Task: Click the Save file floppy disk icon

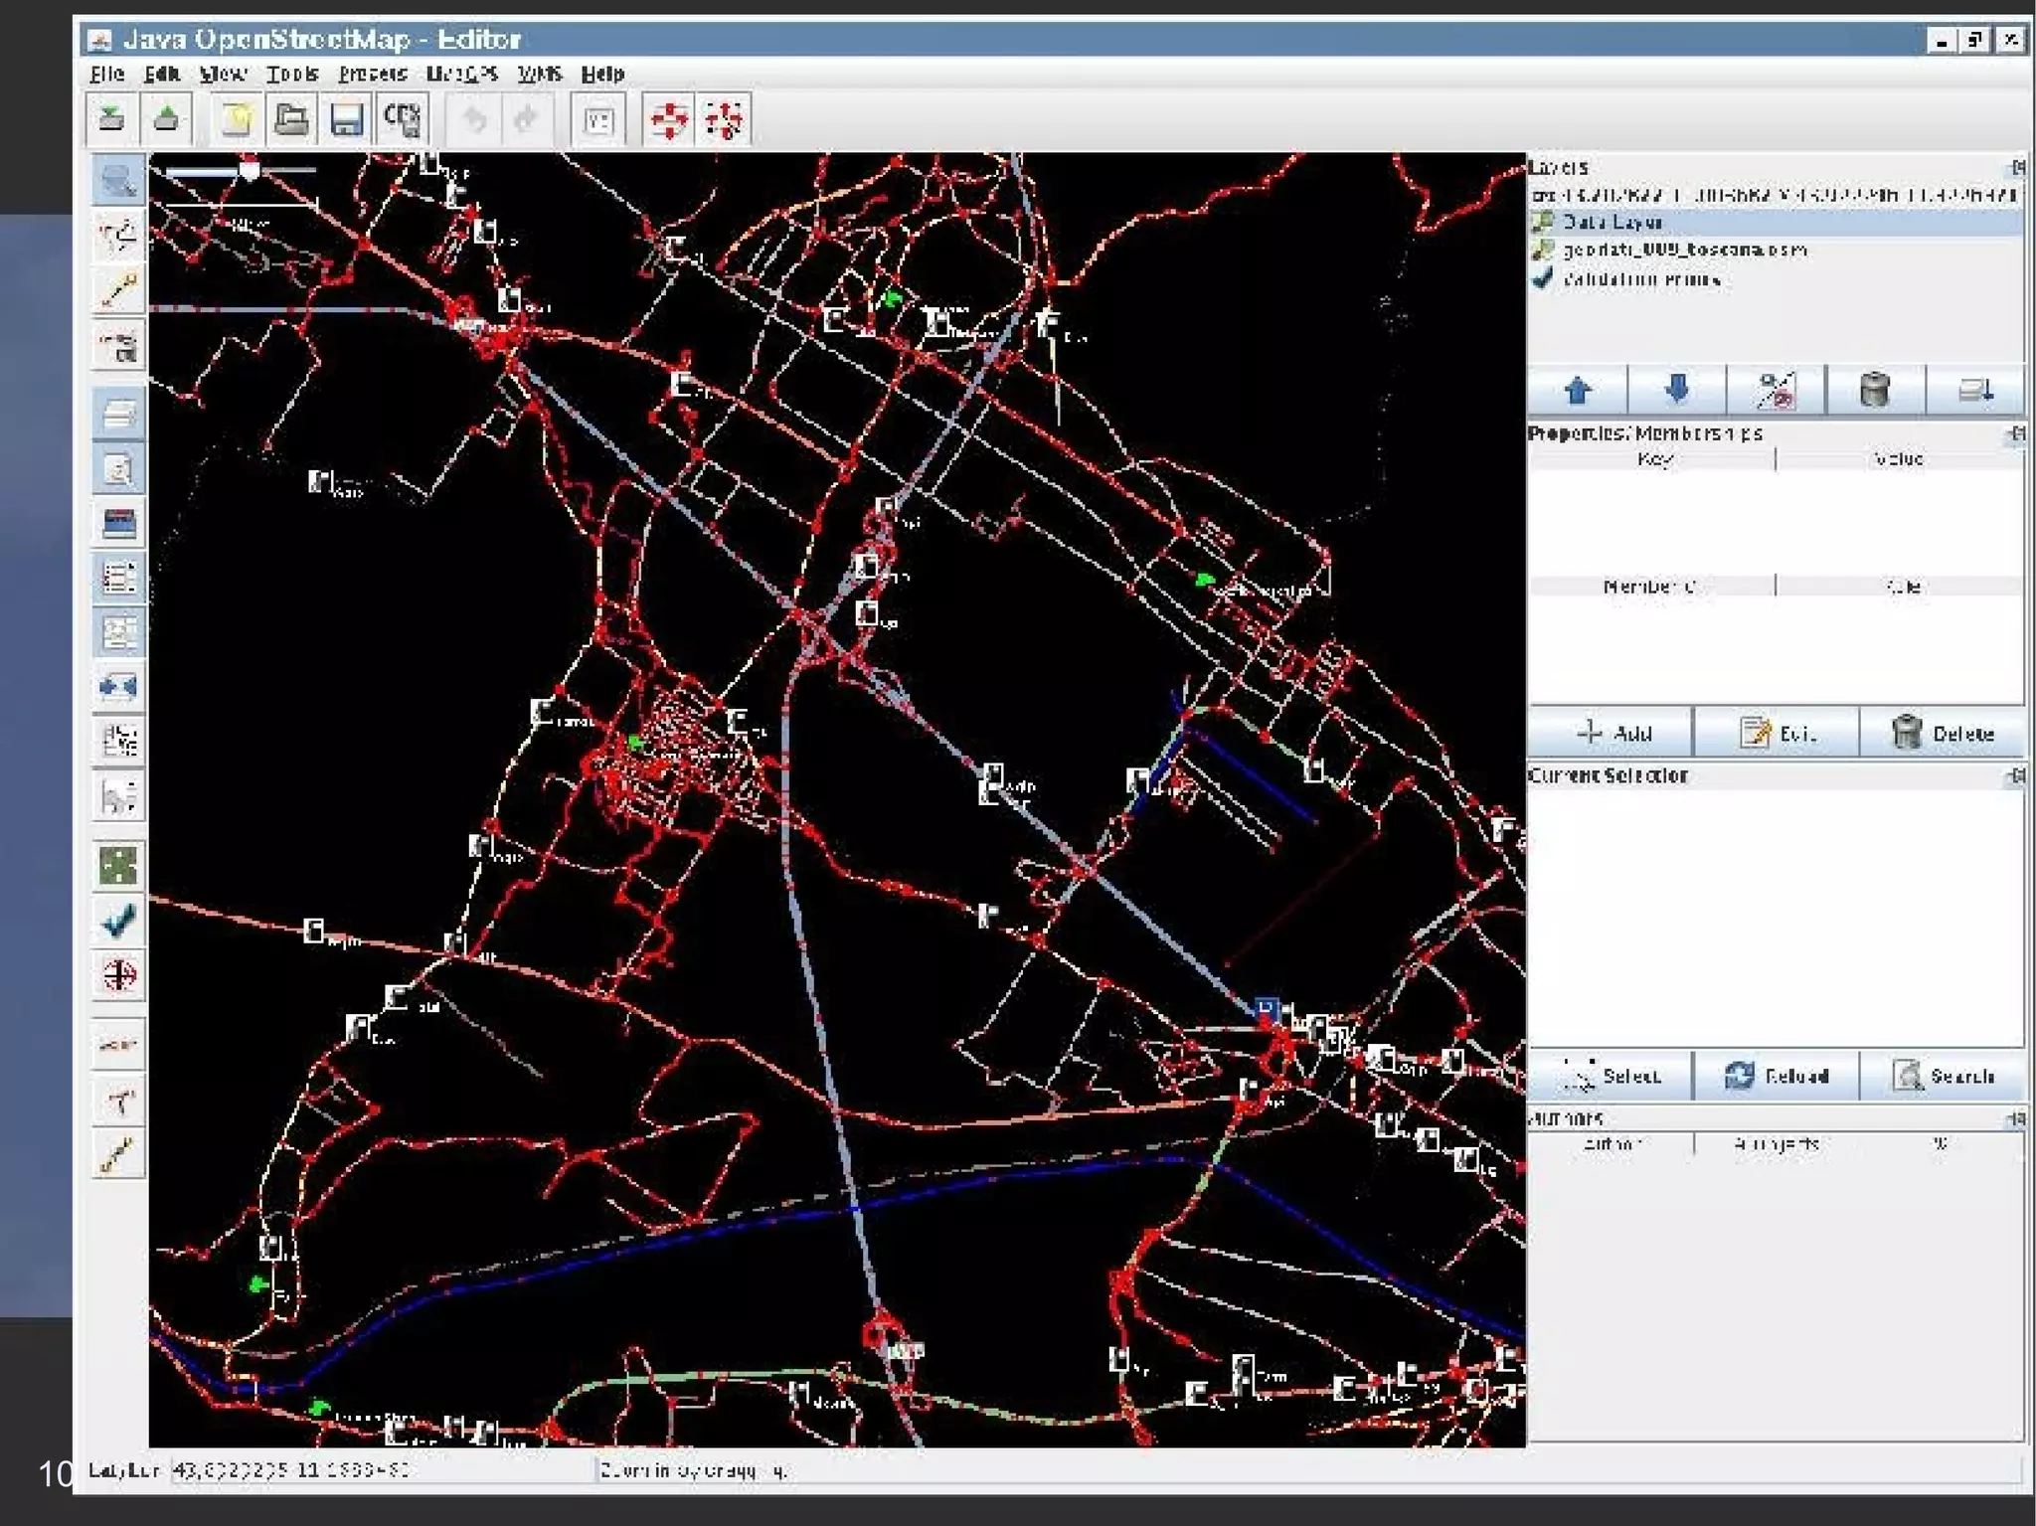Action: 346,120
